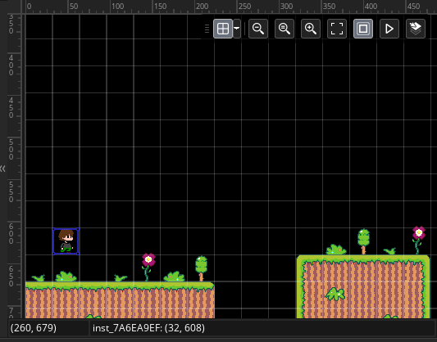Viewport: 437px width, 342px height.
Task: Toggle the stacked layers view icon
Action: [x=416, y=29]
